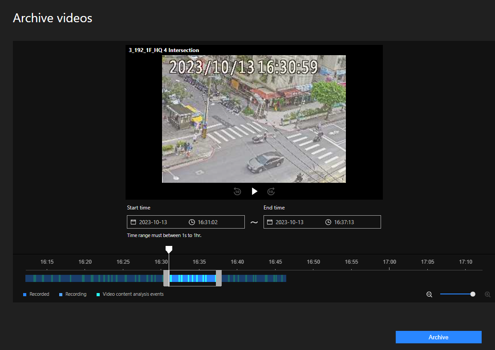Click the white playhead marker on the timeline
Screen dimensions: 495x350
coord(169,249)
